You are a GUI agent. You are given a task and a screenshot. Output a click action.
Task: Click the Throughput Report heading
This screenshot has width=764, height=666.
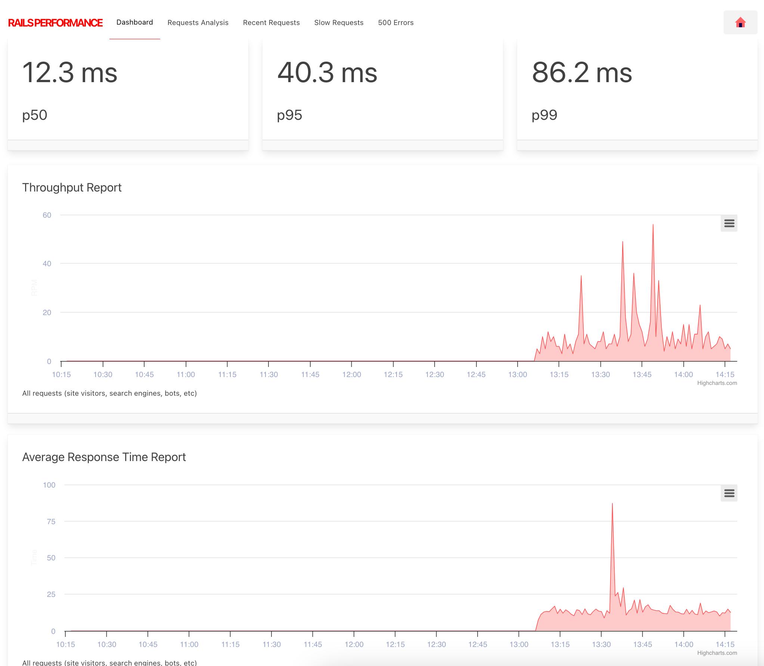(72, 187)
